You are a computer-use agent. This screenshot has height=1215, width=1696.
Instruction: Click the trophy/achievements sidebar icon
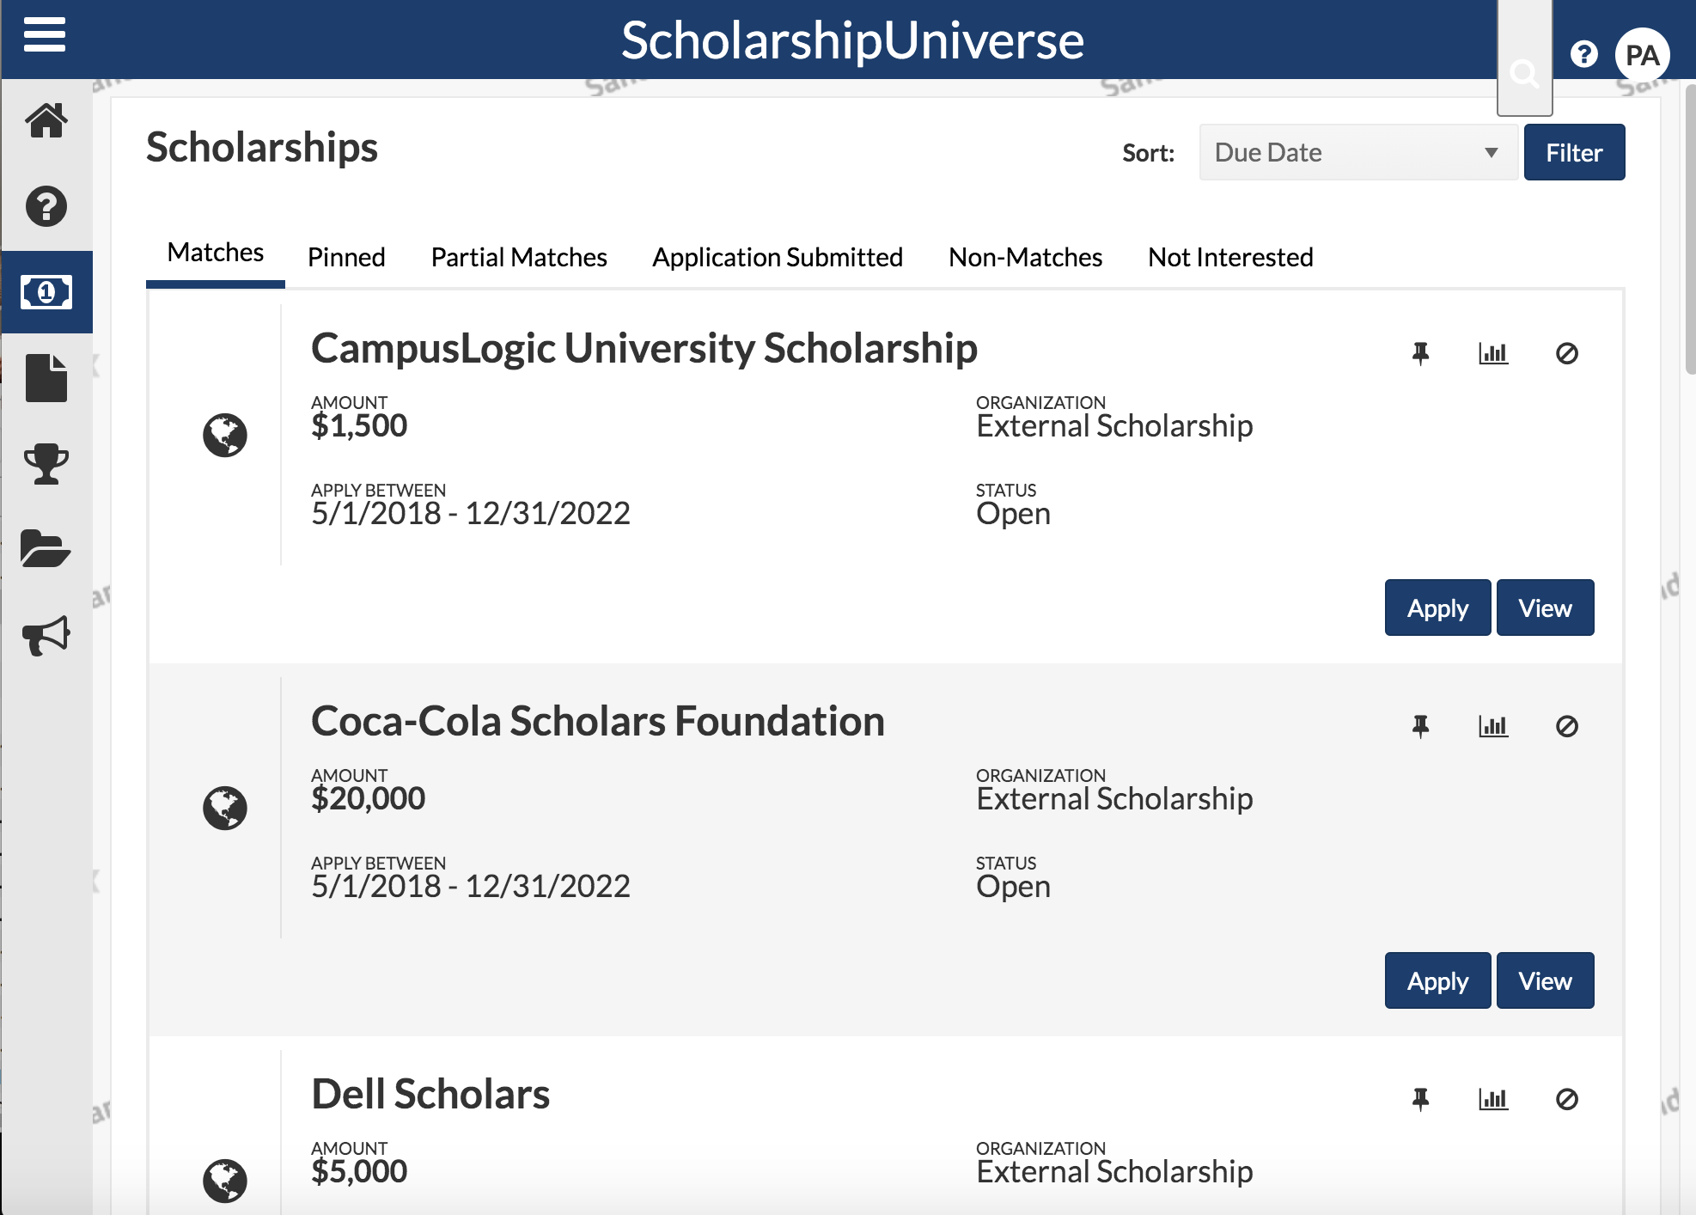[x=47, y=461]
